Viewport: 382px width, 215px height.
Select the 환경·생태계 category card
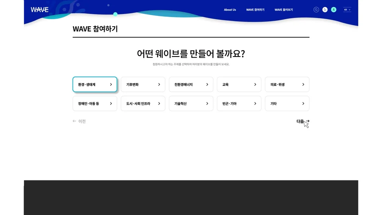click(95, 84)
